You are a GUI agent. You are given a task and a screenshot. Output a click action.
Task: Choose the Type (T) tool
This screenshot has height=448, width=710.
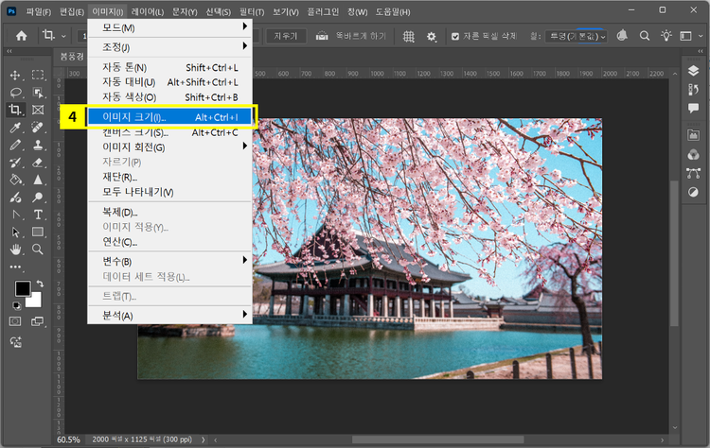[x=38, y=215]
